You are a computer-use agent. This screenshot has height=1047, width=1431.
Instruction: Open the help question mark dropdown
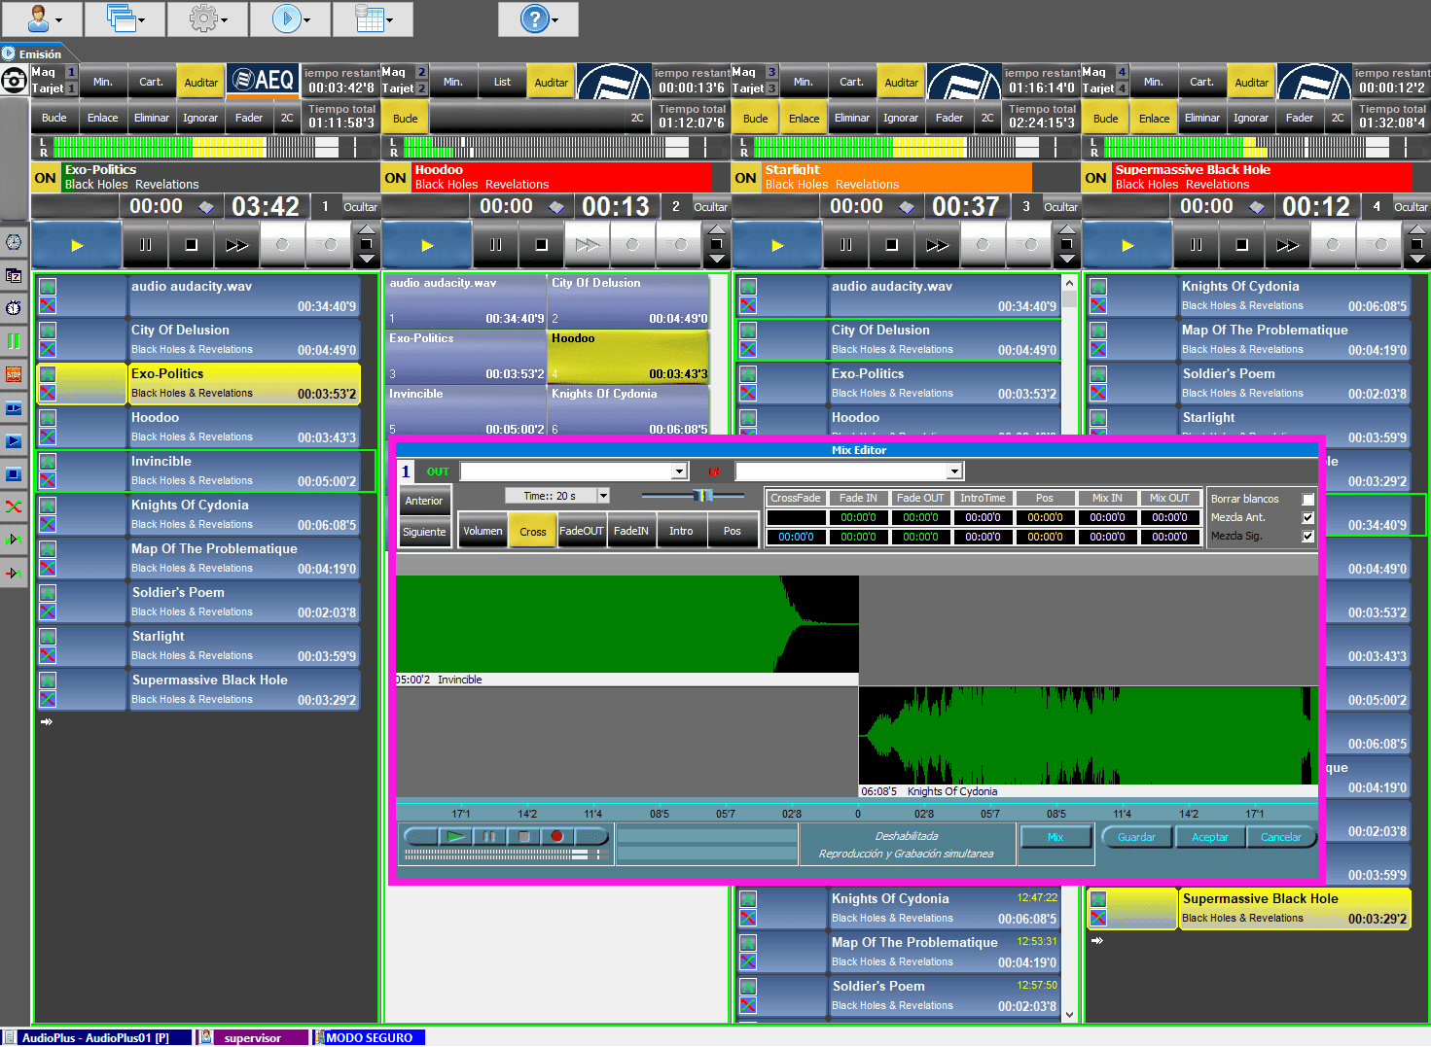click(538, 18)
